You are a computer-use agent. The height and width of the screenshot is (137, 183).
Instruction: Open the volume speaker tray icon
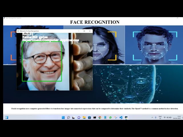point(168,117)
